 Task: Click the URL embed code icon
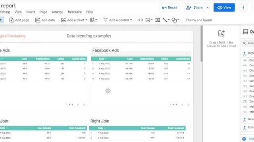pyautogui.click(x=140, y=20)
